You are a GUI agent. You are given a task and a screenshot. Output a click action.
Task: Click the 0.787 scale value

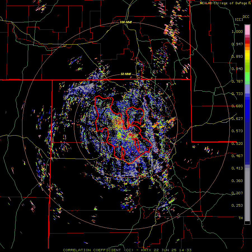pyautogui.click(x=237, y=81)
